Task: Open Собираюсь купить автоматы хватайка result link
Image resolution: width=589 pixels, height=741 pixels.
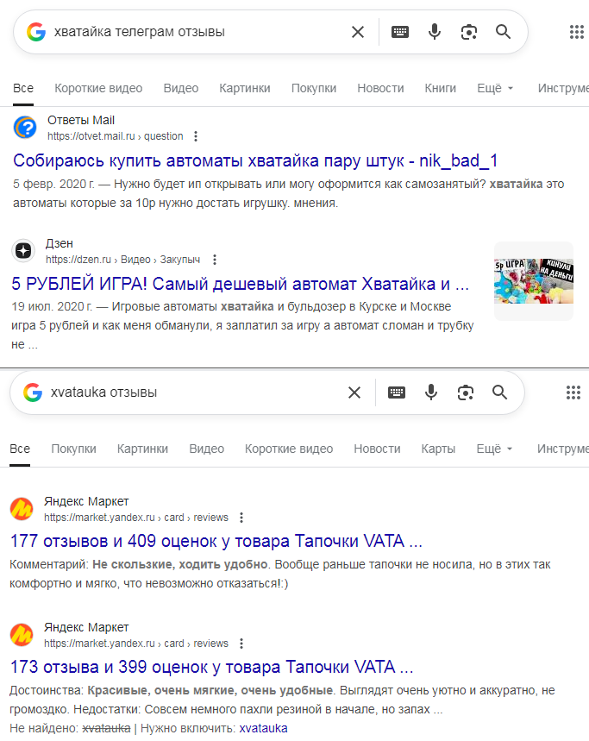Action: [x=255, y=160]
